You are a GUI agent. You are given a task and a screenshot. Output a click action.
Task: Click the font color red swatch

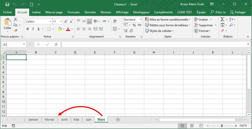(68, 29)
